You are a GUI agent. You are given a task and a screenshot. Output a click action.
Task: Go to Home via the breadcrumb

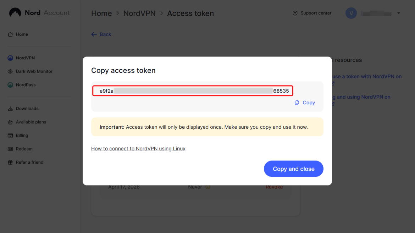(x=101, y=13)
